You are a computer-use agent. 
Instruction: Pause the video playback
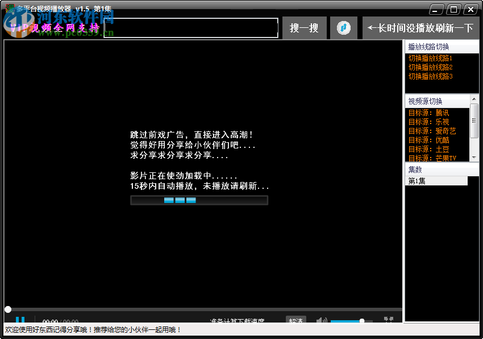[x=20, y=320]
